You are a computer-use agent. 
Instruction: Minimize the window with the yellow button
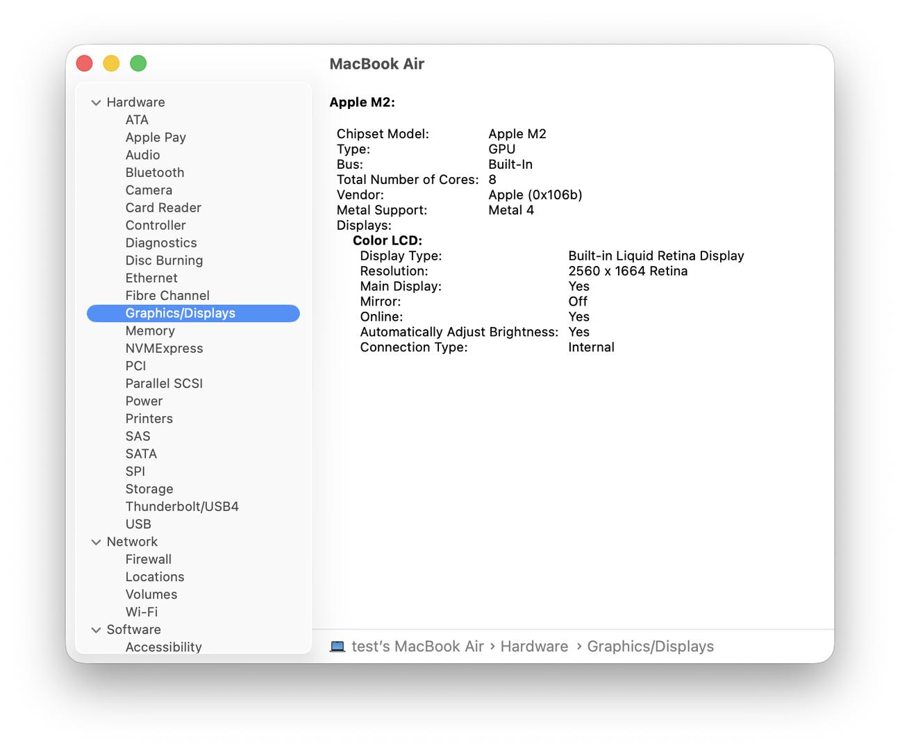pos(111,63)
